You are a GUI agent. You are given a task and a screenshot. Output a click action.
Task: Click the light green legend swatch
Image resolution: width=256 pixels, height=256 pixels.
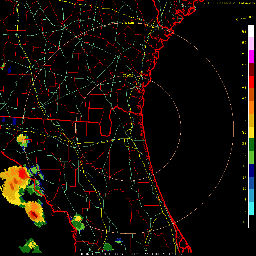251,158
